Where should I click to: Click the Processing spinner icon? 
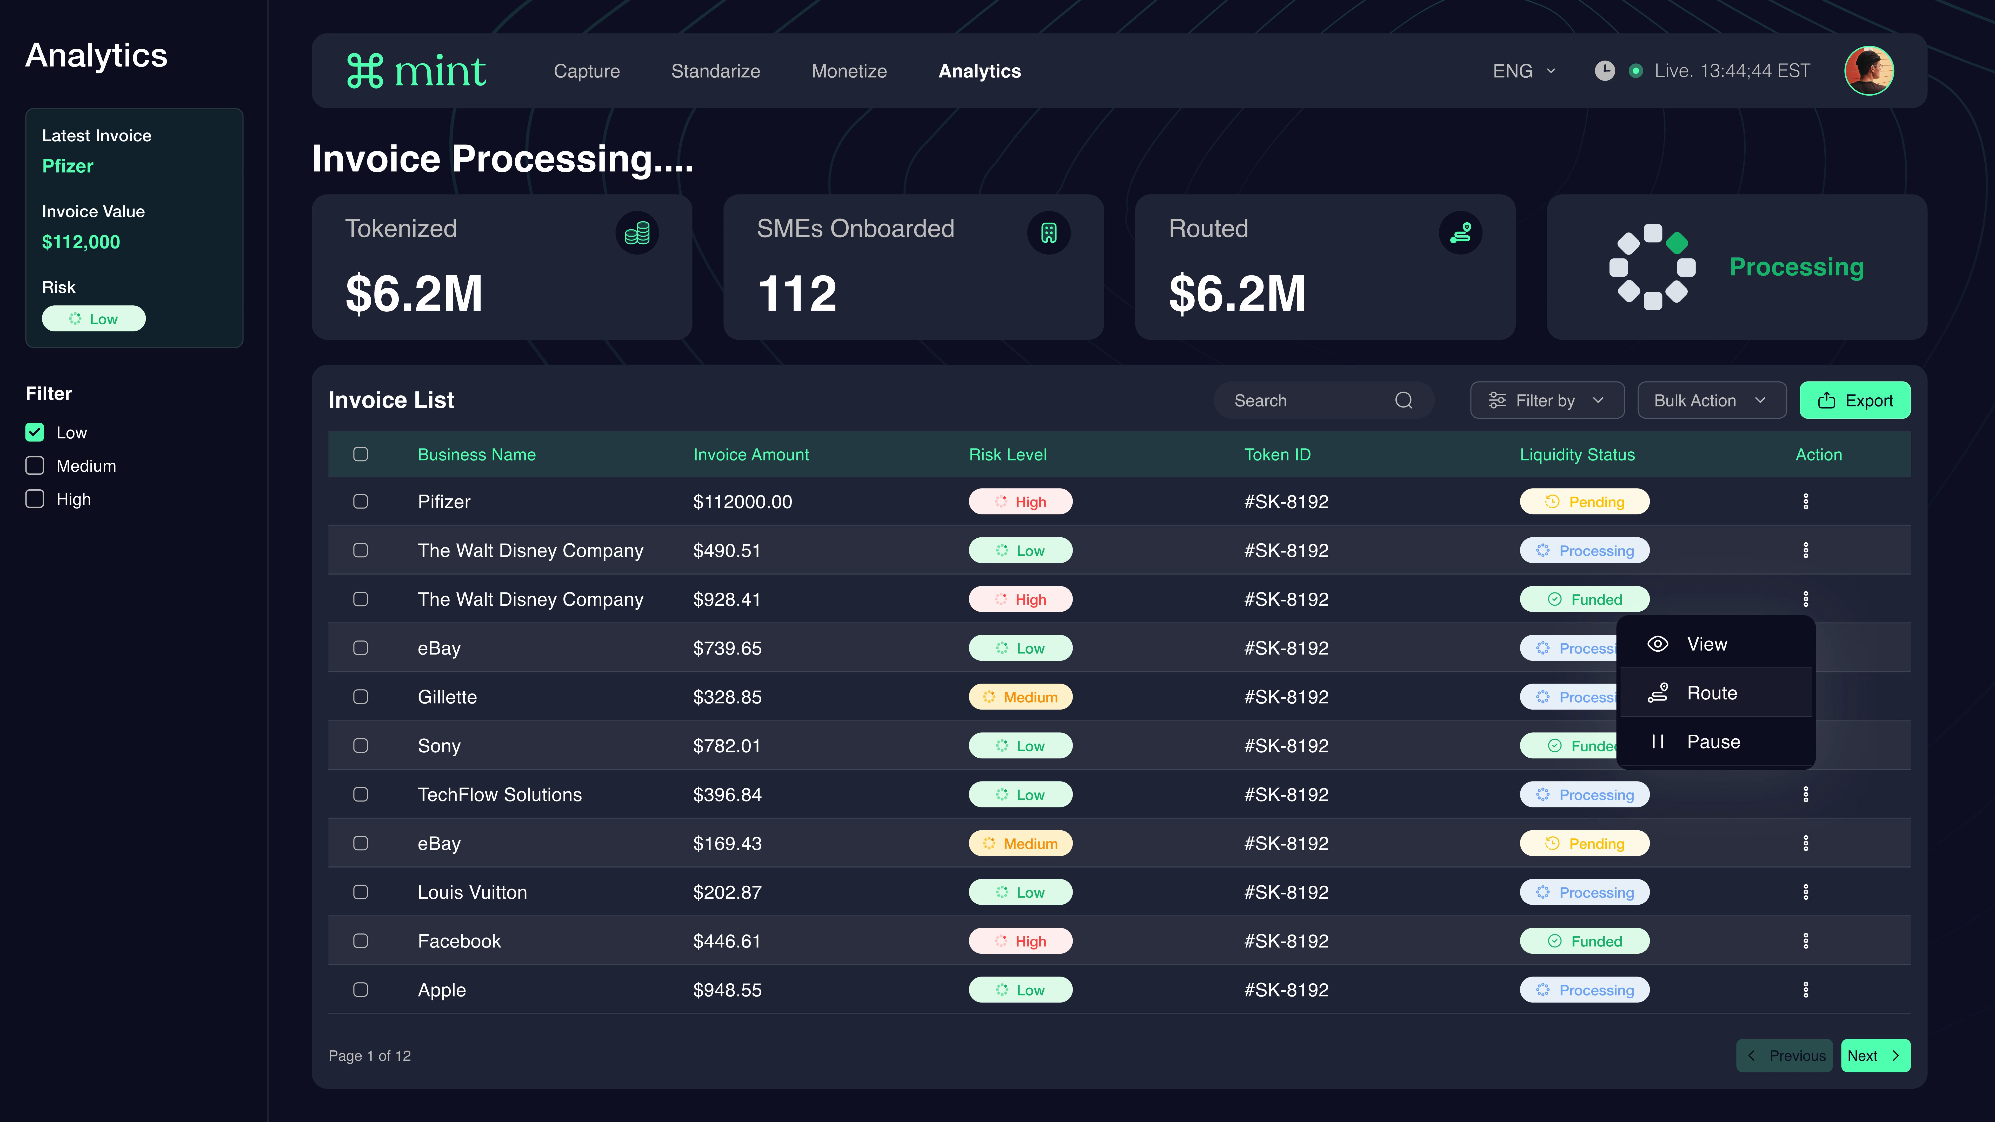(x=1653, y=267)
